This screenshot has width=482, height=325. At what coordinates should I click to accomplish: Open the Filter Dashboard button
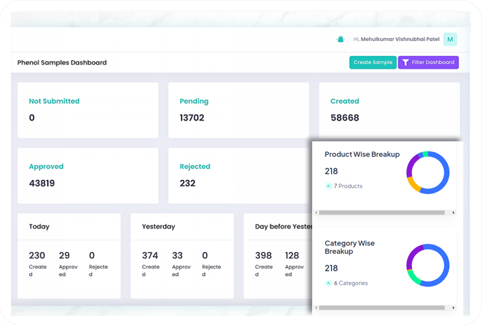pyautogui.click(x=428, y=62)
